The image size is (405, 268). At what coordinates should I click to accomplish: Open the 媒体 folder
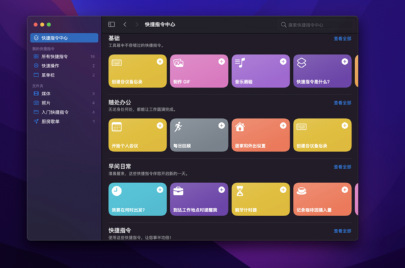pos(64,94)
